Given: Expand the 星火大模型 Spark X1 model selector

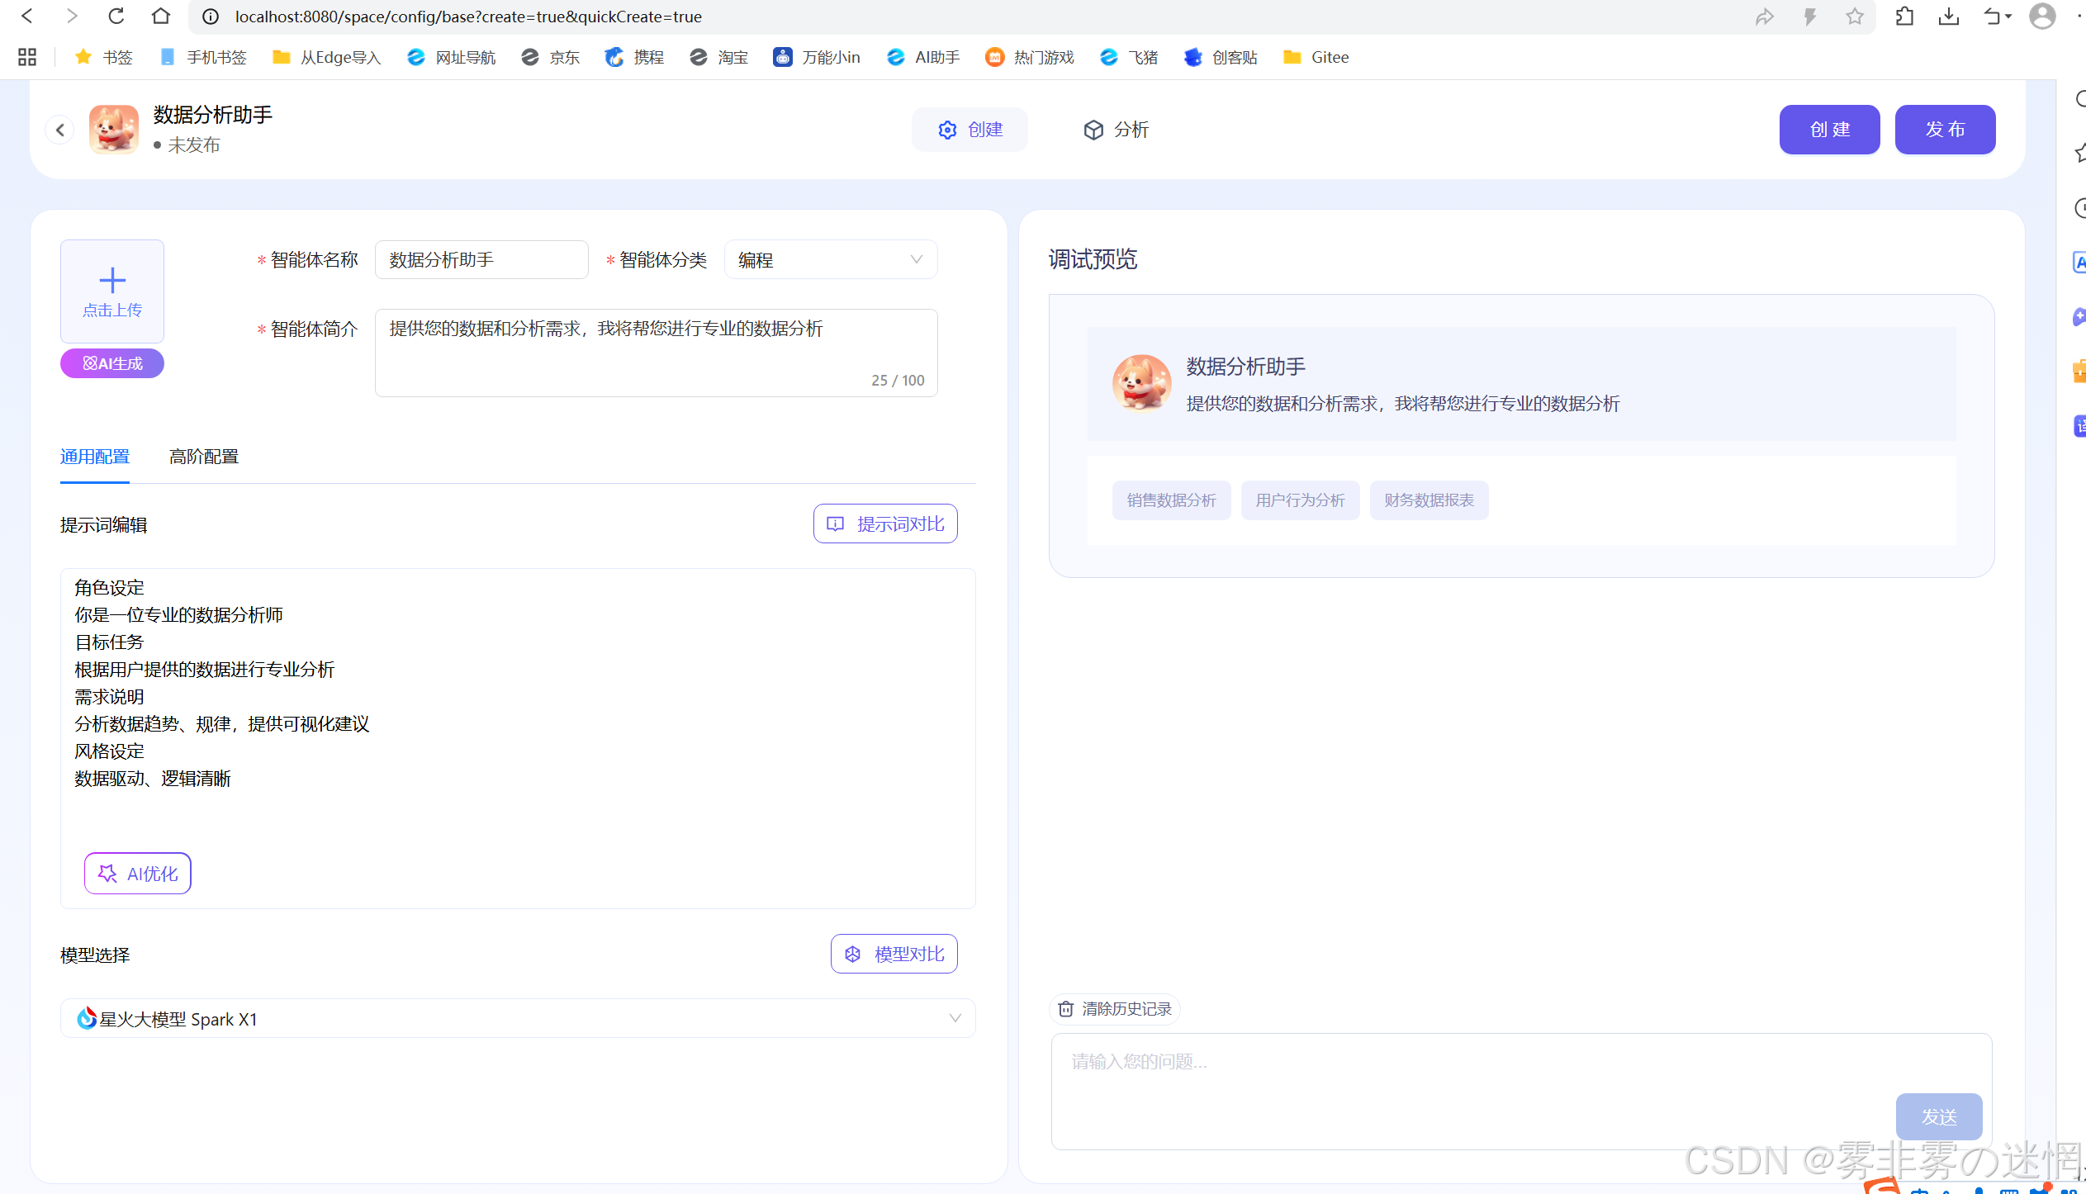Looking at the screenshot, I should pyautogui.click(x=518, y=1018).
